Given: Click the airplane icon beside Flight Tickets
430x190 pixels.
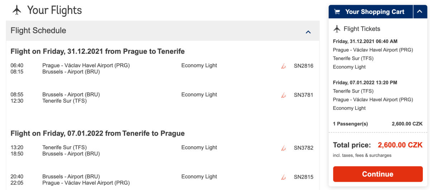Looking at the screenshot, I should click(336, 29).
